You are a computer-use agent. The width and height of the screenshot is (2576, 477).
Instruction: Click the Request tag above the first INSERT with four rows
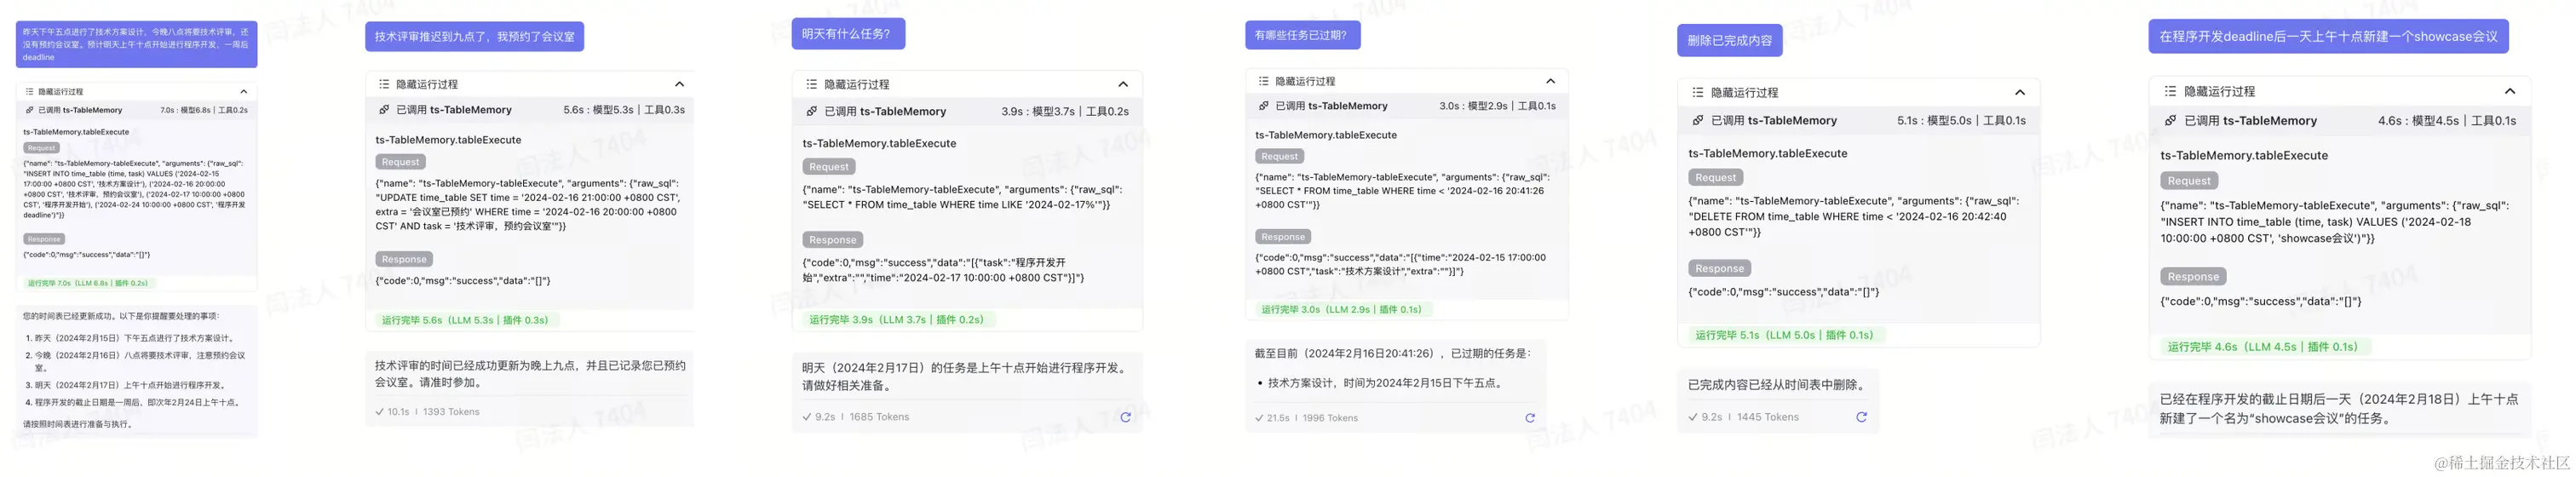41,148
